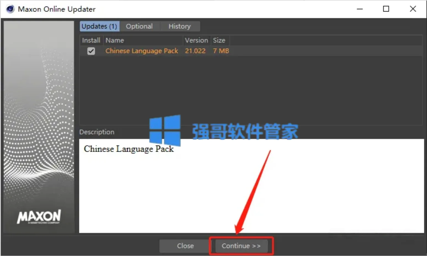Uncheck Chinese Language Pack install checkbox

[x=91, y=51]
